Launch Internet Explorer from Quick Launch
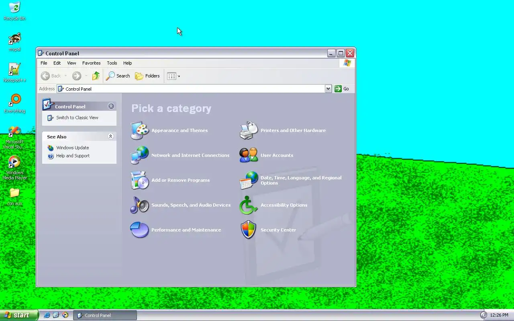Image resolution: width=514 pixels, height=321 pixels. [47, 315]
